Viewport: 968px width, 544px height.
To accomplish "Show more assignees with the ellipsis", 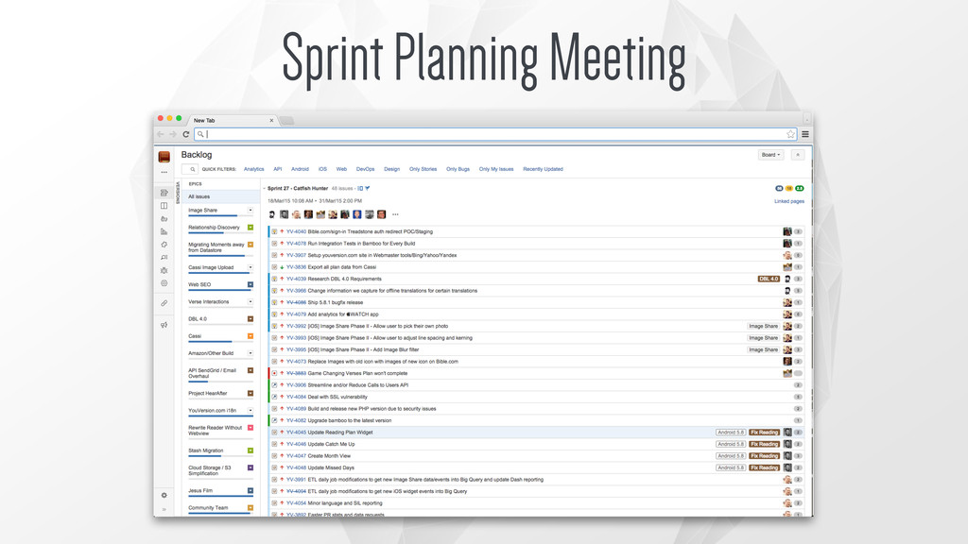I will tap(395, 214).
